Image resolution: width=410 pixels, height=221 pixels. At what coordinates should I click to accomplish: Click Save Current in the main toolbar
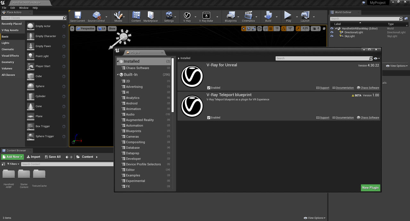[x=78, y=17]
